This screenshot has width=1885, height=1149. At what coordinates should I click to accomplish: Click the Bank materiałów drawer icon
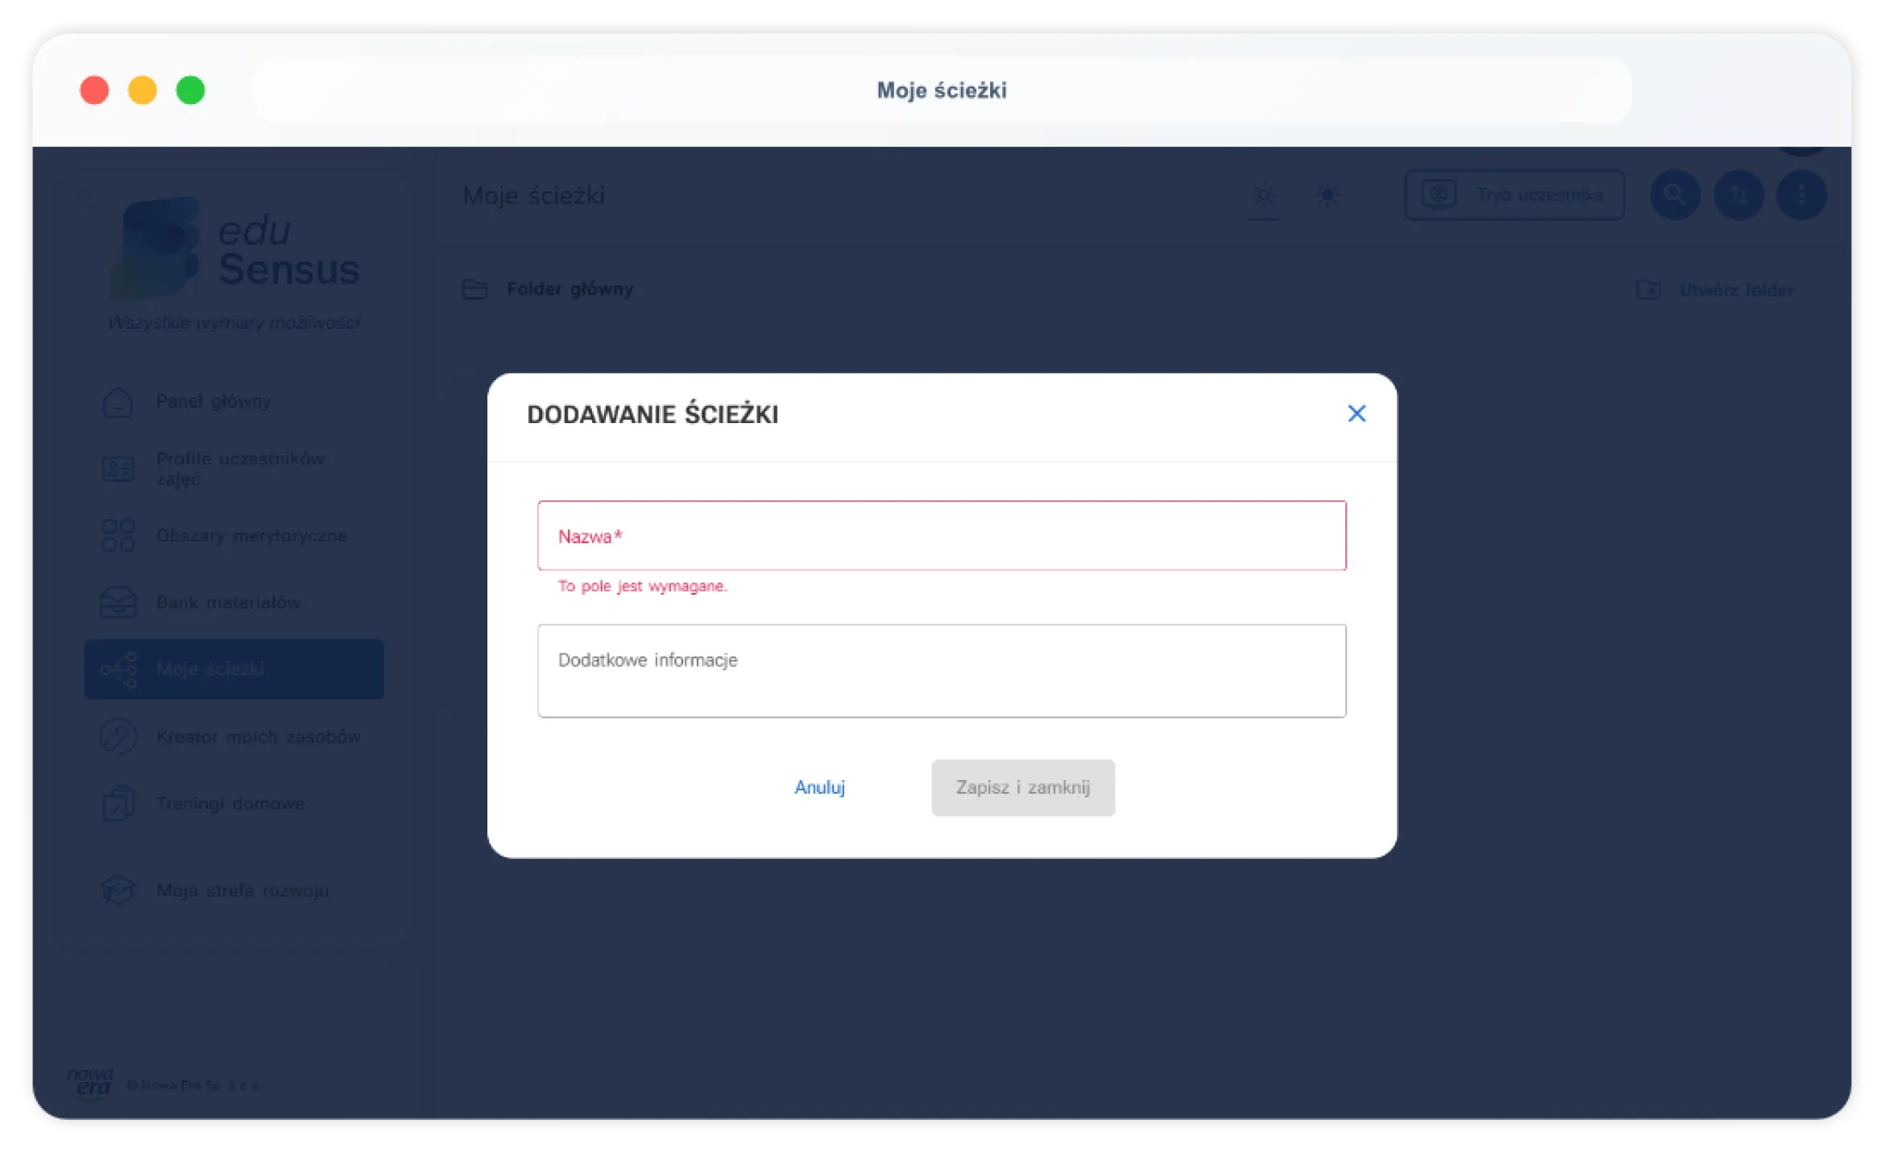point(118,602)
